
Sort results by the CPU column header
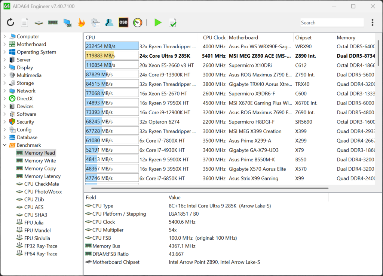click(141, 37)
